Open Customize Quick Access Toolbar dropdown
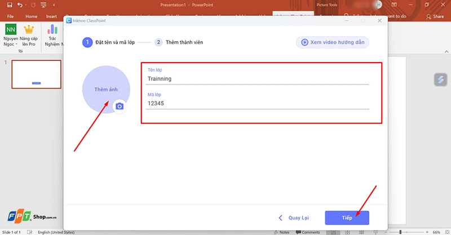The height and width of the screenshot is (235, 451). [x=54, y=5]
